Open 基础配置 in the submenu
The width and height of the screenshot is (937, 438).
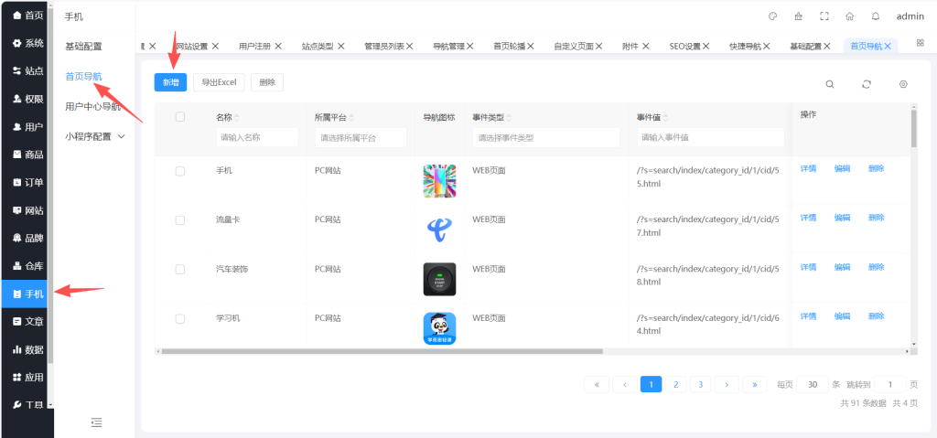coord(83,46)
